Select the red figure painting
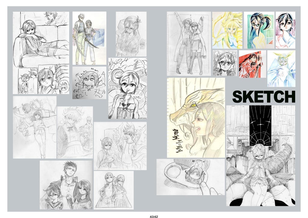Image resolution: width=308 pixels, height=218 pixels. click(253, 64)
